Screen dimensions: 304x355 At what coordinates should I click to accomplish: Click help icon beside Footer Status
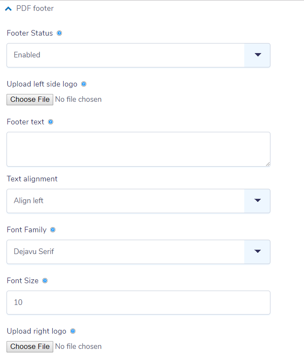tap(59, 33)
